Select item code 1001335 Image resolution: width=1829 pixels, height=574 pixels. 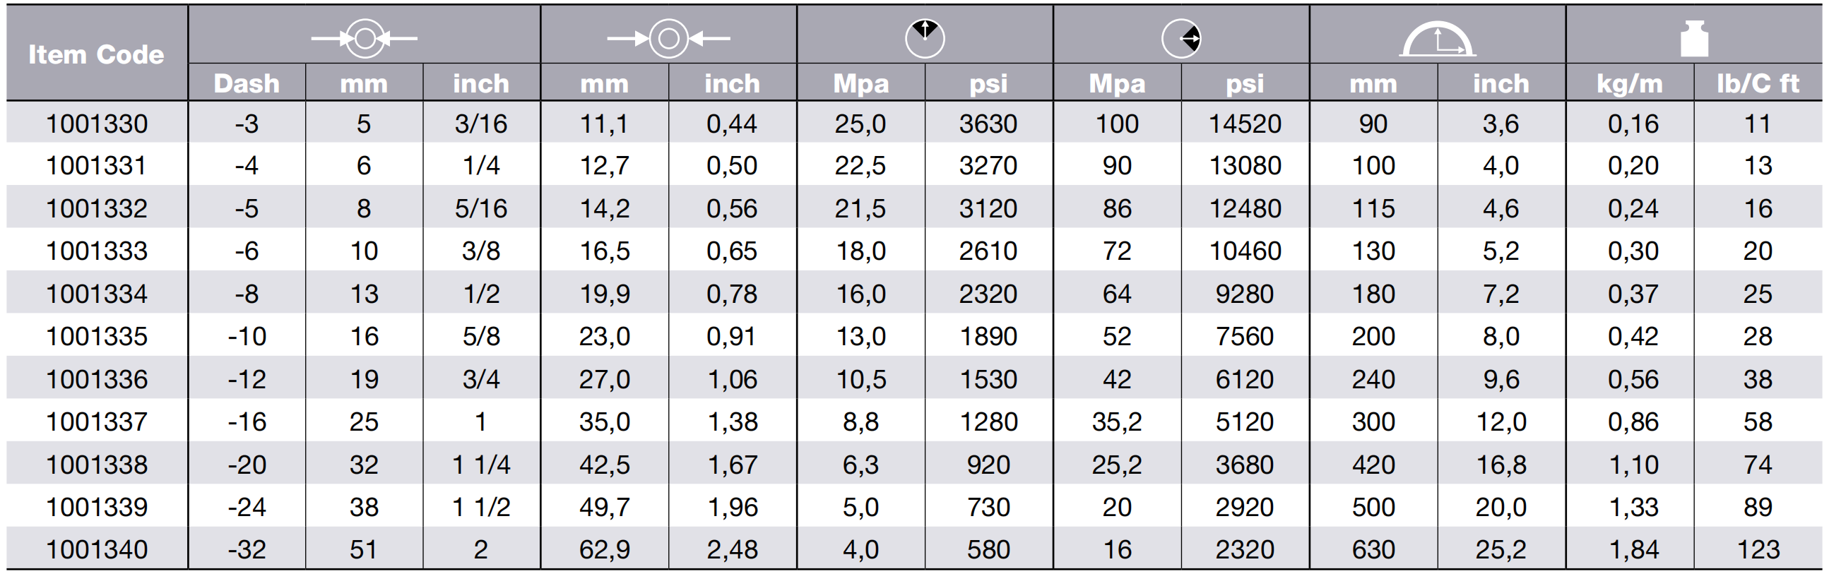coord(97,335)
